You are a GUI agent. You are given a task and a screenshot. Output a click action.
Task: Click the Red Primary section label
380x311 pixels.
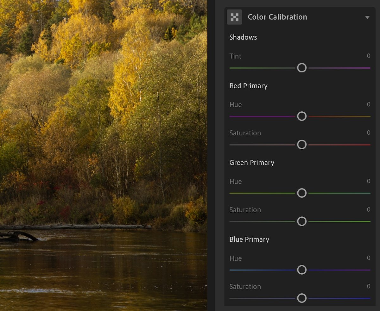click(248, 86)
